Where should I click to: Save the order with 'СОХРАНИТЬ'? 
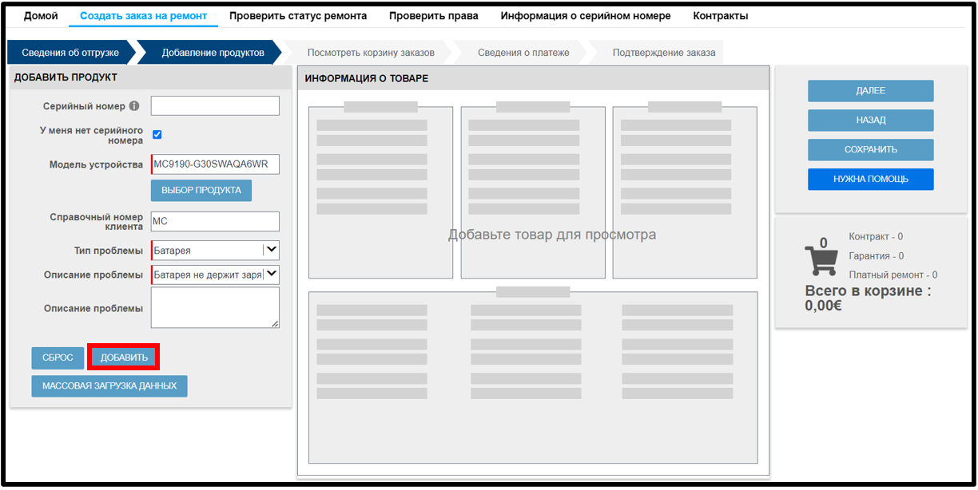coord(870,150)
